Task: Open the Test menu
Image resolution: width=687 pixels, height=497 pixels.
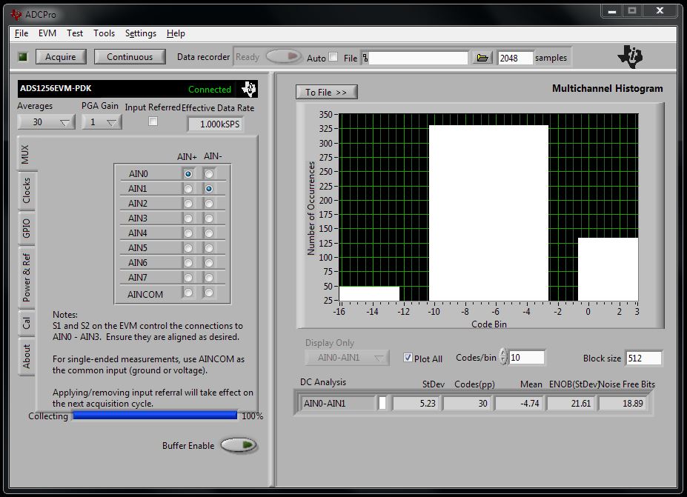Action: [75, 33]
